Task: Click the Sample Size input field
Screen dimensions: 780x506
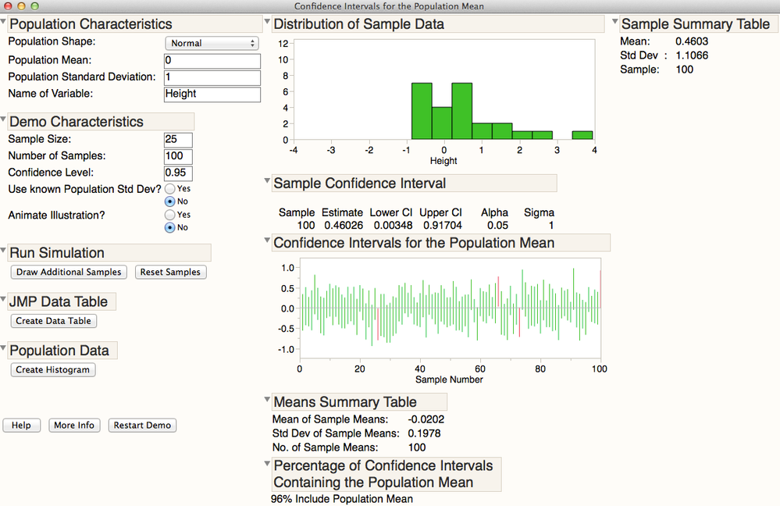Action: click(178, 140)
